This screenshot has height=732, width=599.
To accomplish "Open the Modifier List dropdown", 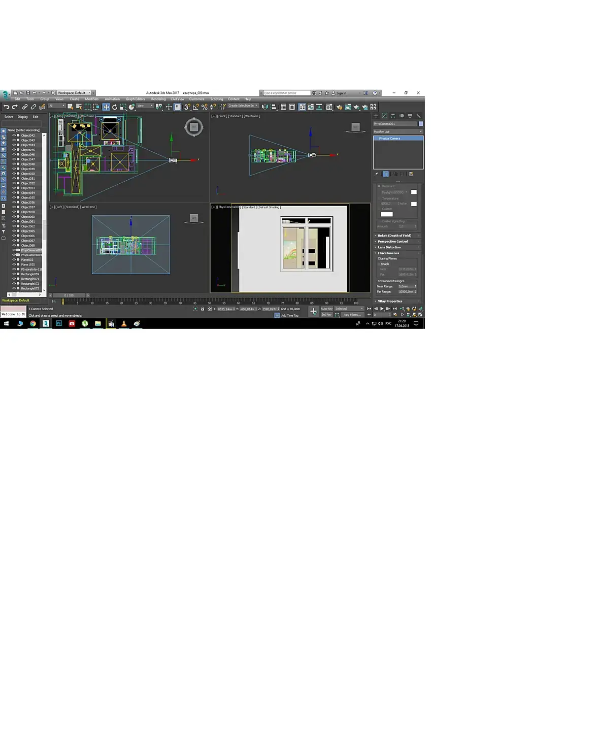I will click(x=398, y=131).
